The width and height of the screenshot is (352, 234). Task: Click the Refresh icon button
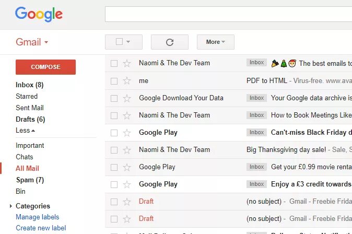coord(169,42)
